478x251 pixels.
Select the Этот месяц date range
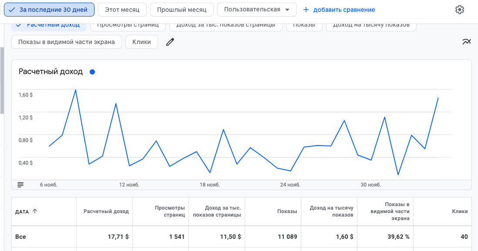[121, 10]
